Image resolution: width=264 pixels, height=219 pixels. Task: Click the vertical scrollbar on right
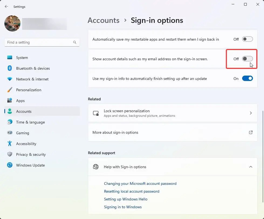[263, 157]
